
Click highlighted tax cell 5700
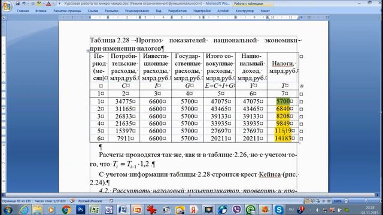coord(283,101)
